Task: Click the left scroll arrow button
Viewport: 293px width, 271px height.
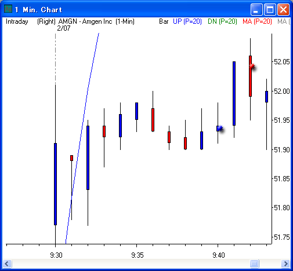Action: (x=8, y=263)
